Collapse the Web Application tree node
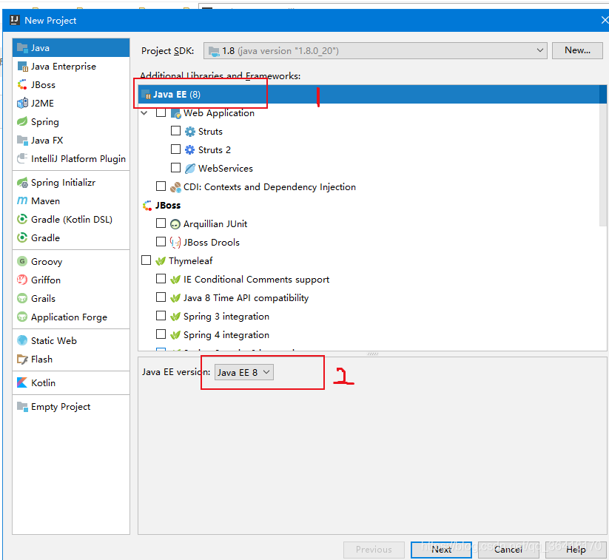This screenshot has width=609, height=560. click(144, 113)
